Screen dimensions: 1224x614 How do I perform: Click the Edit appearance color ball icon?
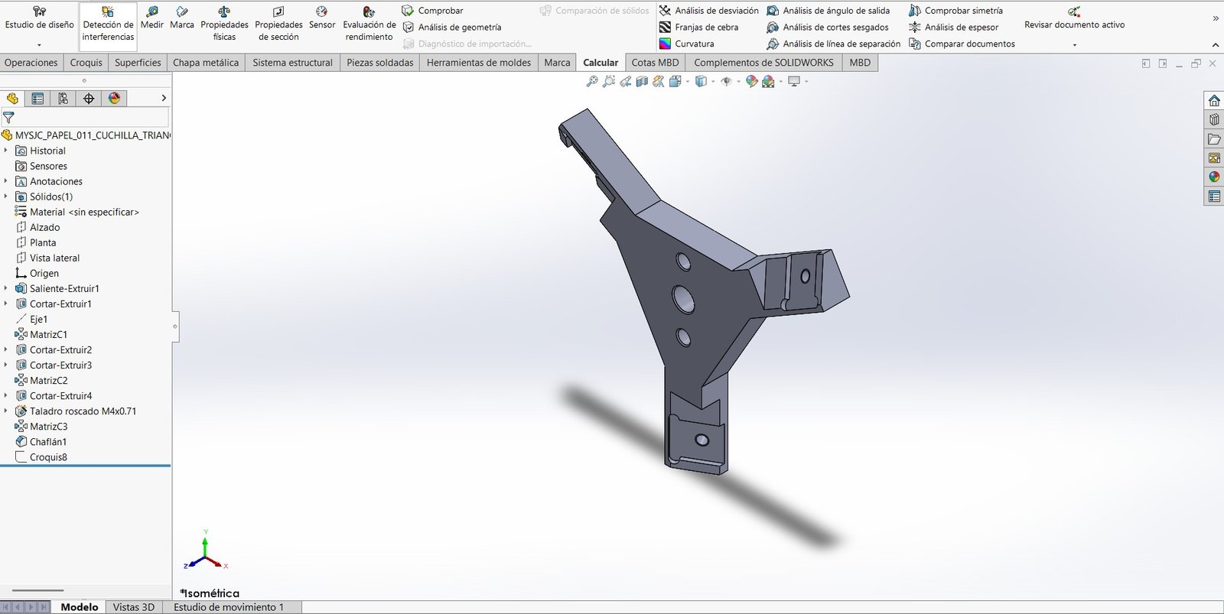(x=751, y=82)
